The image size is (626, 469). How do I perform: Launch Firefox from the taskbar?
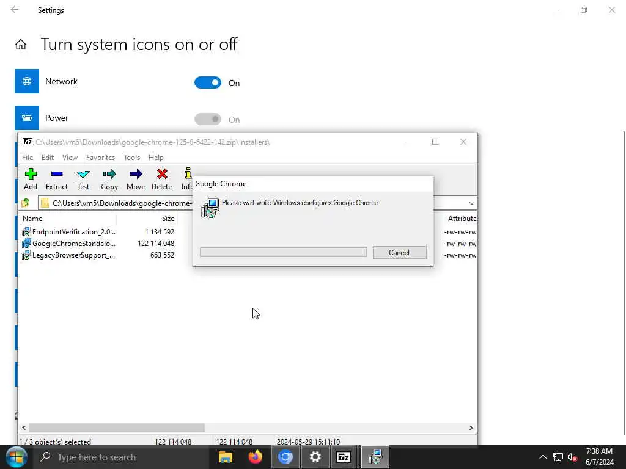pyautogui.click(x=256, y=457)
